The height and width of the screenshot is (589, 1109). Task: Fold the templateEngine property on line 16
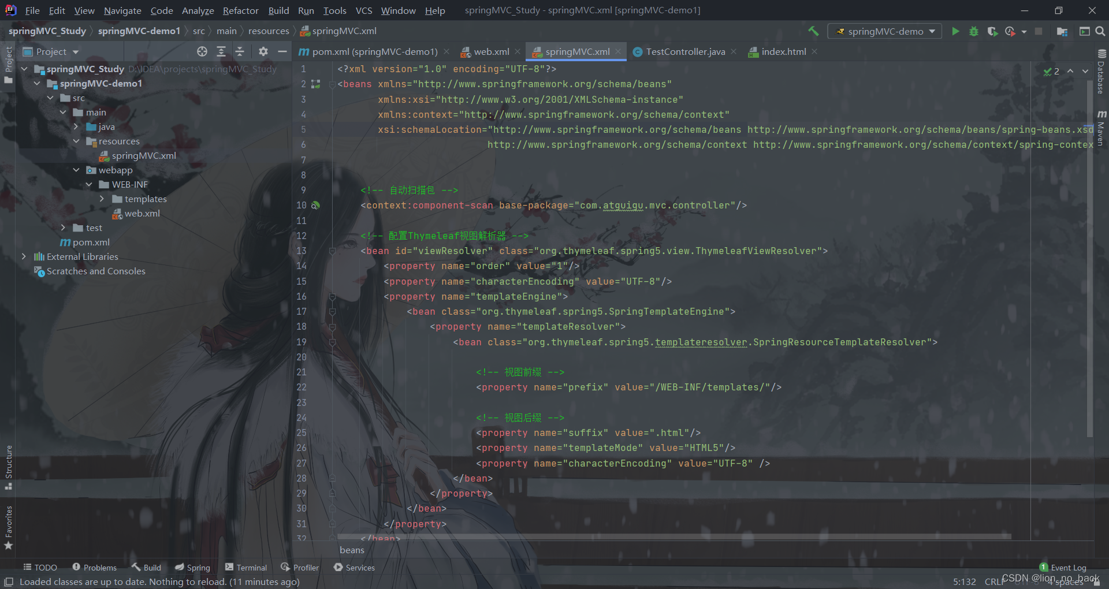pyautogui.click(x=332, y=296)
